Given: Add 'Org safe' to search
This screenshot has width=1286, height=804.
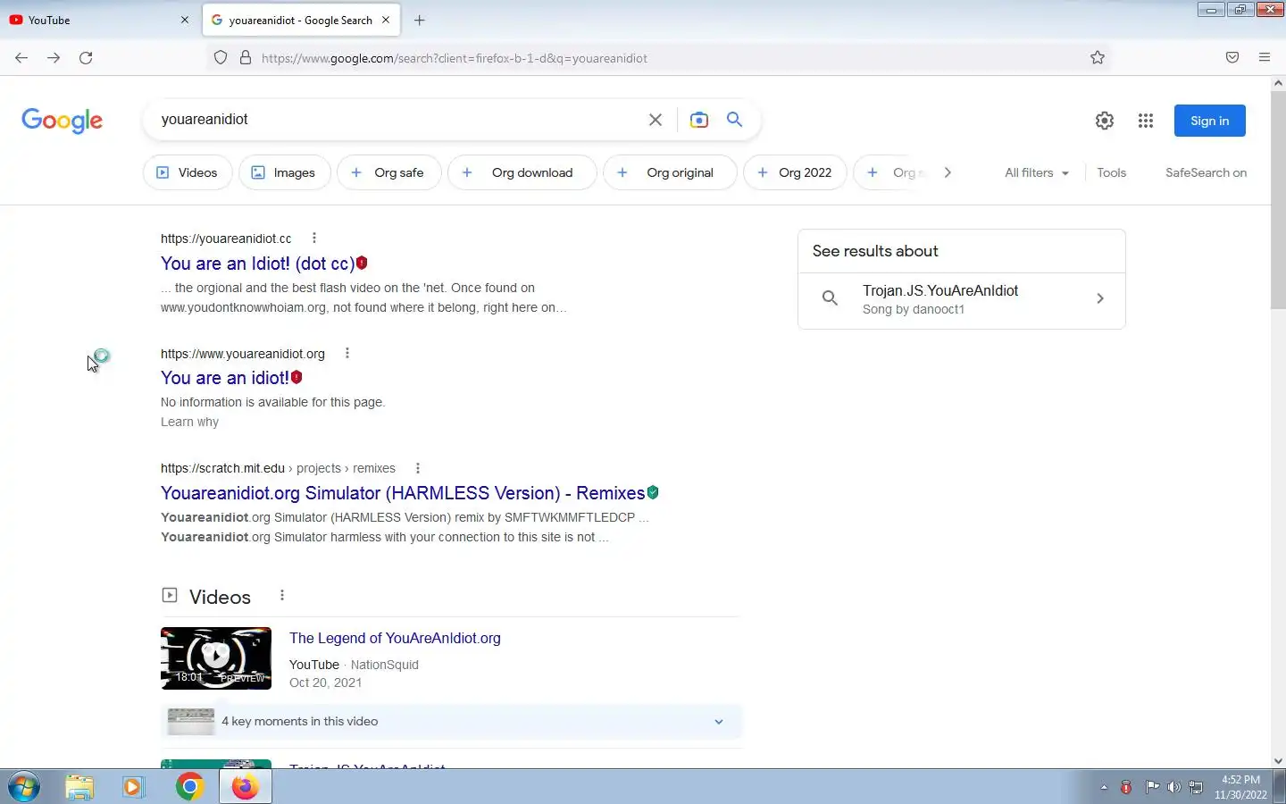Looking at the screenshot, I should tap(388, 172).
